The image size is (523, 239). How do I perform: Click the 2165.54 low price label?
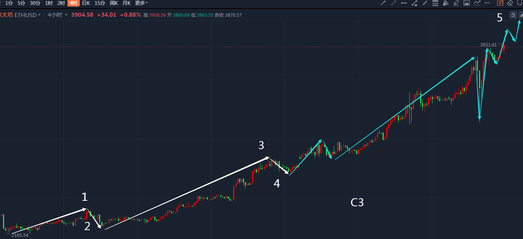click(20, 235)
